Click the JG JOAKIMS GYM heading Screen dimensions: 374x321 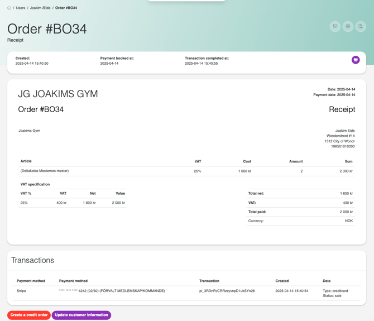tap(58, 94)
